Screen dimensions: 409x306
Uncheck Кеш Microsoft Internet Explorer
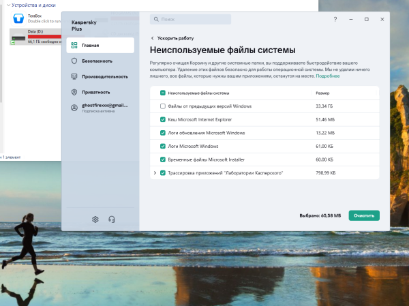tap(162, 119)
